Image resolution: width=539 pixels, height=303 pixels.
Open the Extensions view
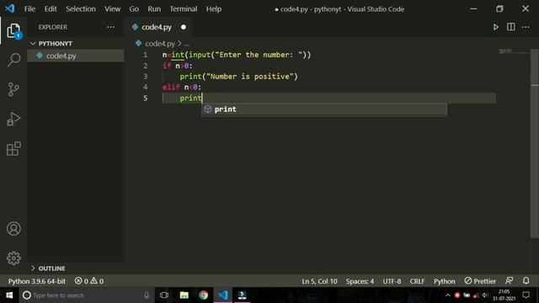click(13, 149)
